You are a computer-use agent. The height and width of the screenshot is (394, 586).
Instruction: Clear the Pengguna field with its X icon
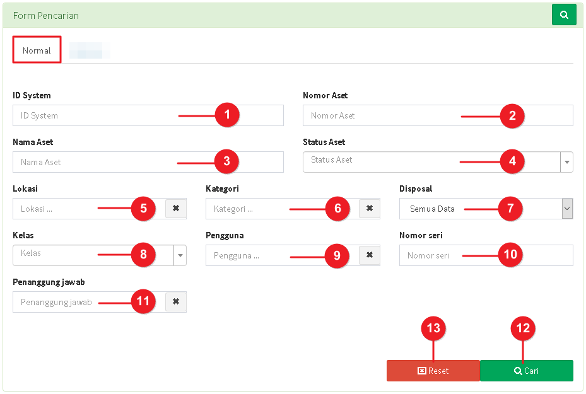point(369,255)
